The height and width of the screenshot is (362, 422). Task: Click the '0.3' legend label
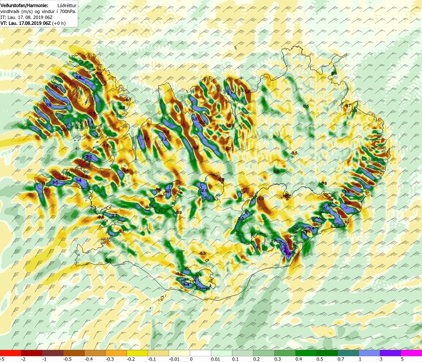[278, 359]
